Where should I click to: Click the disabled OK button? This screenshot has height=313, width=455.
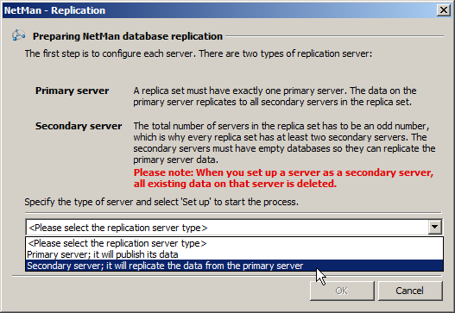click(342, 291)
